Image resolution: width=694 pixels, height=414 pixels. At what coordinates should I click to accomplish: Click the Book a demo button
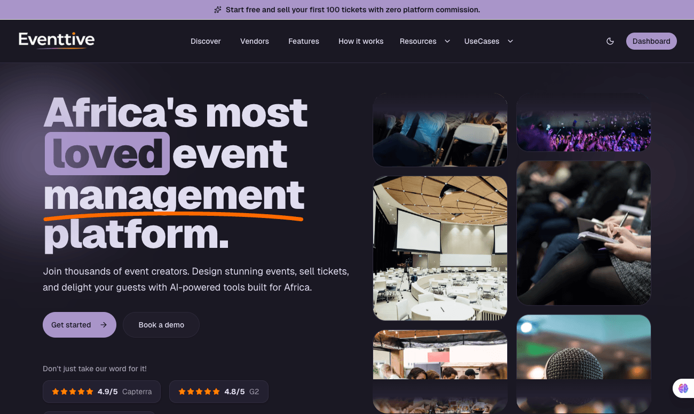(161, 324)
